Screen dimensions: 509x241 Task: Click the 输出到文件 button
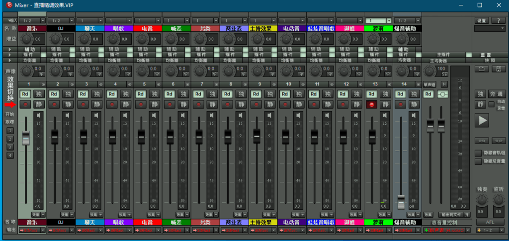tap(450, 215)
